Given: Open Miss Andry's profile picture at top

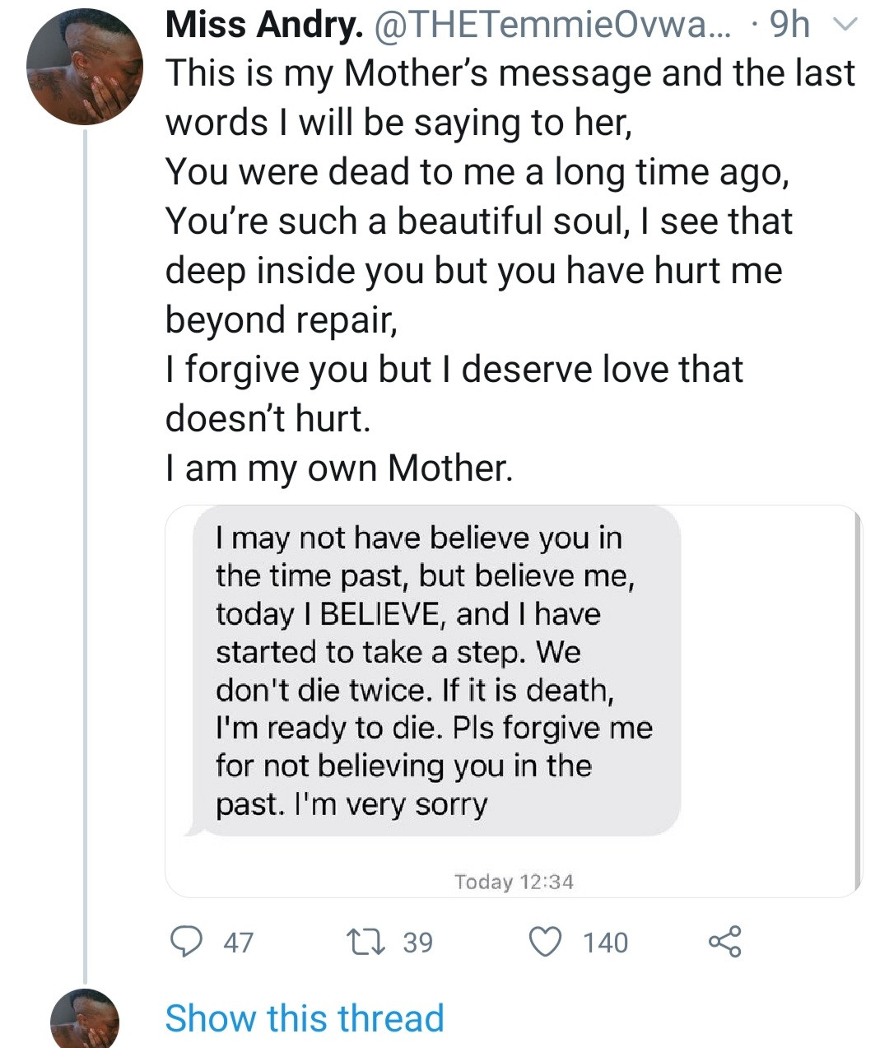Looking at the screenshot, I should [x=85, y=68].
